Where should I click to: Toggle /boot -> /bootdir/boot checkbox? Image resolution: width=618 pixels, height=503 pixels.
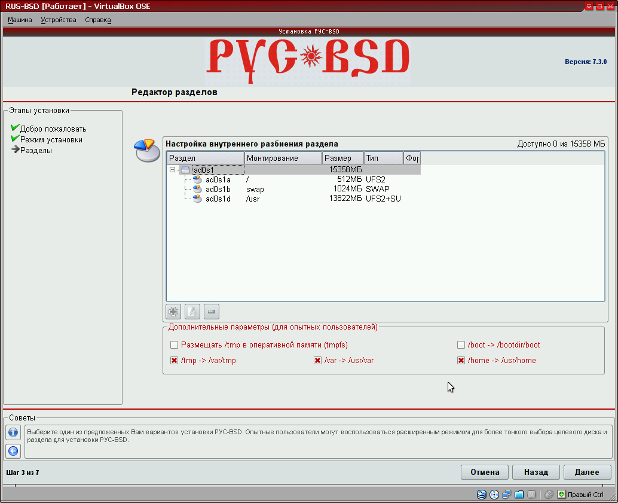(461, 345)
